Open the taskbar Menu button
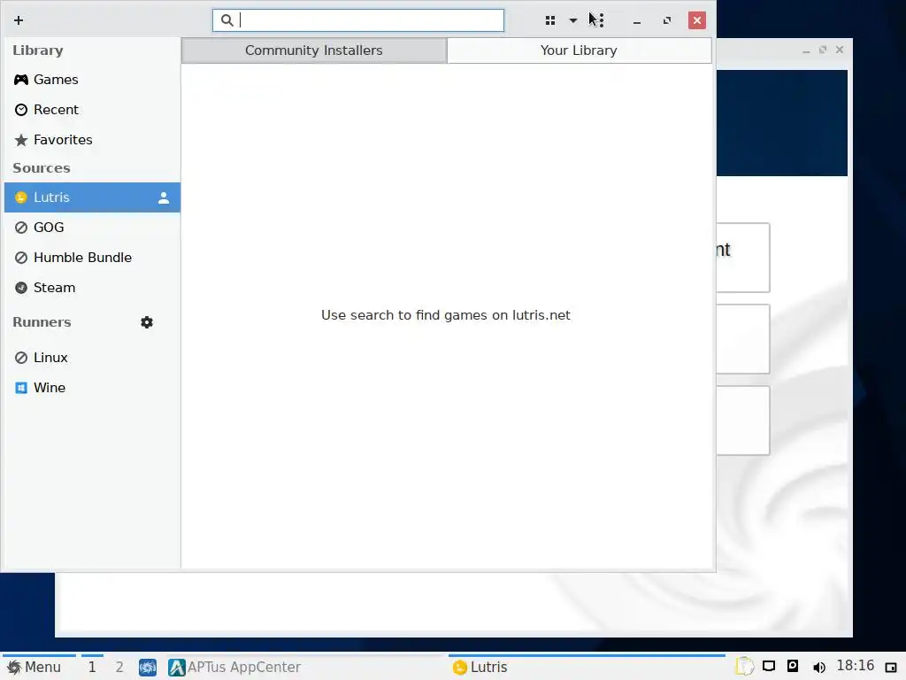 click(35, 668)
